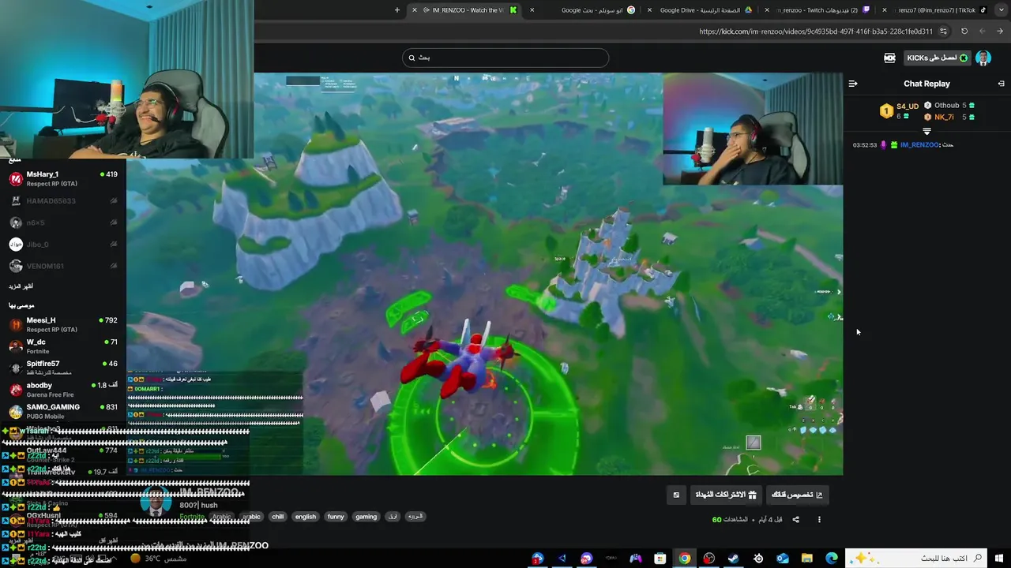Viewport: 1011px width, 568px height.
Task: Open Google Chrome from taskbar
Action: (684, 559)
